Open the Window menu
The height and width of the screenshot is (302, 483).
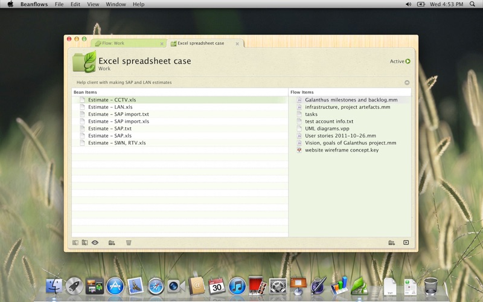(116, 4)
